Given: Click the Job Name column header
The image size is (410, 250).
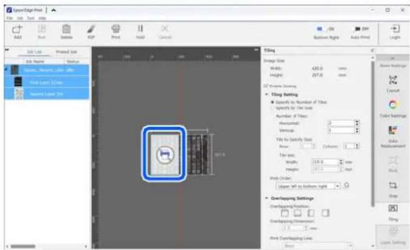Looking at the screenshot, I should point(35,61).
